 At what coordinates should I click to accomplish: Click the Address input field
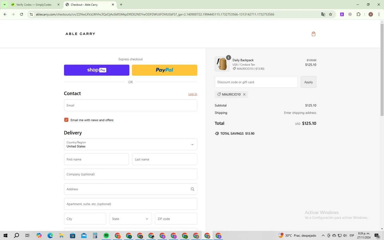(x=131, y=189)
